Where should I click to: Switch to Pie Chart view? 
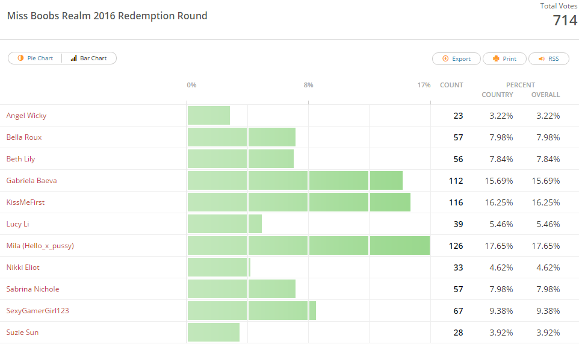[36, 58]
